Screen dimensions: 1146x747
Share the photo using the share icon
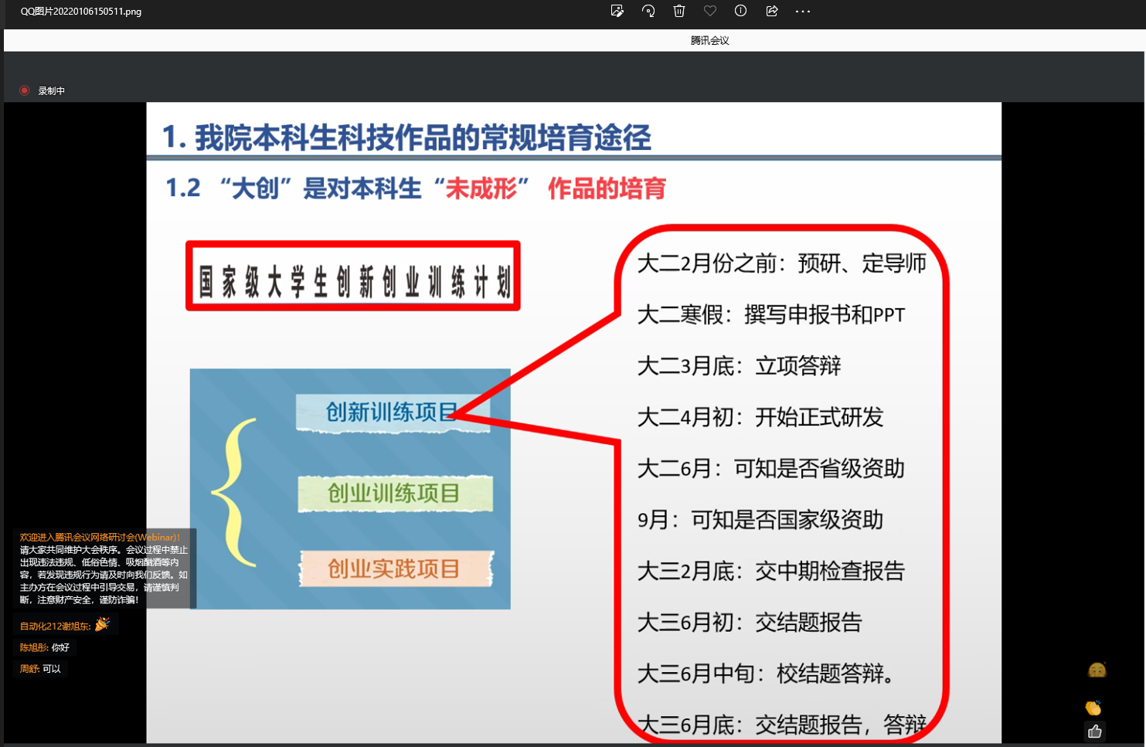pyautogui.click(x=771, y=11)
